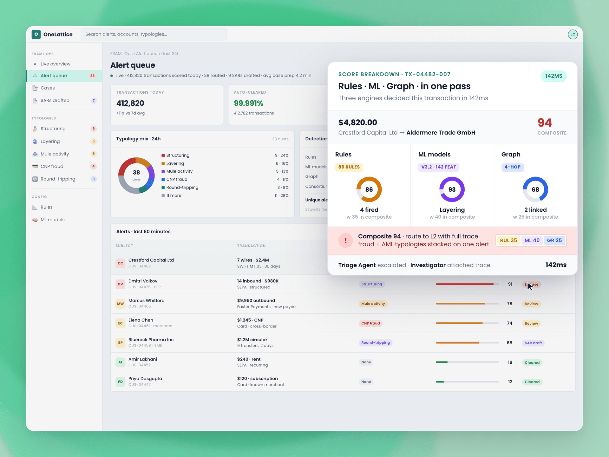The width and height of the screenshot is (609, 457).
Task: Open ML models brain icon
Action: pyautogui.click(x=35, y=220)
